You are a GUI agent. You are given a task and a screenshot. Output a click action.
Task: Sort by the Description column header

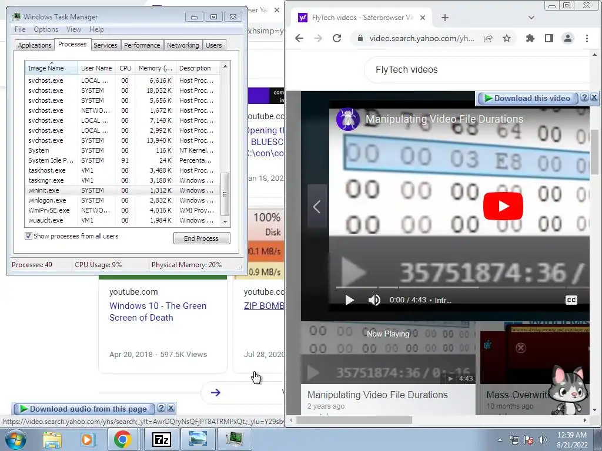[x=198, y=68]
